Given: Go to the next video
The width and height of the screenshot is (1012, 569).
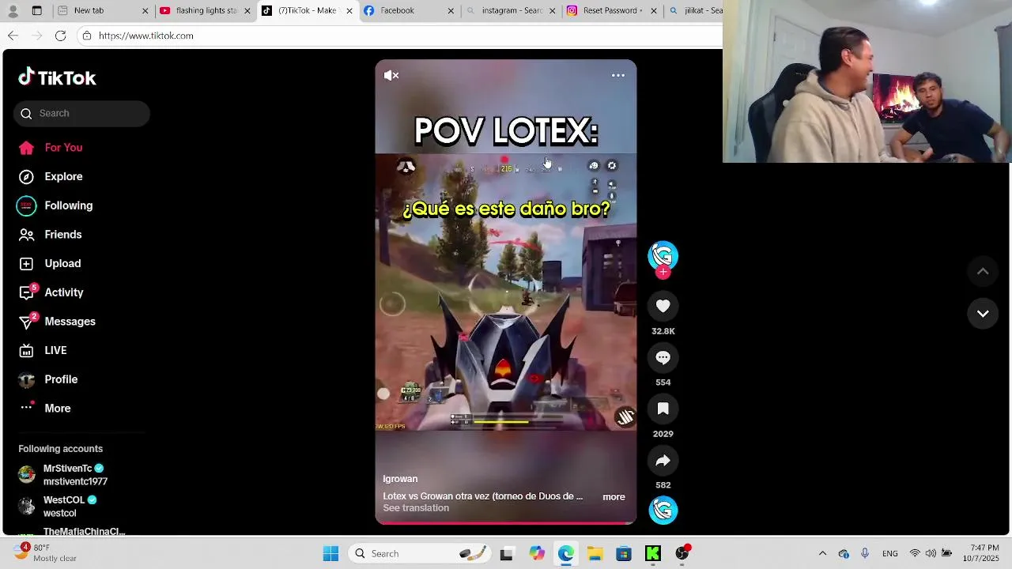Looking at the screenshot, I should [x=983, y=314].
